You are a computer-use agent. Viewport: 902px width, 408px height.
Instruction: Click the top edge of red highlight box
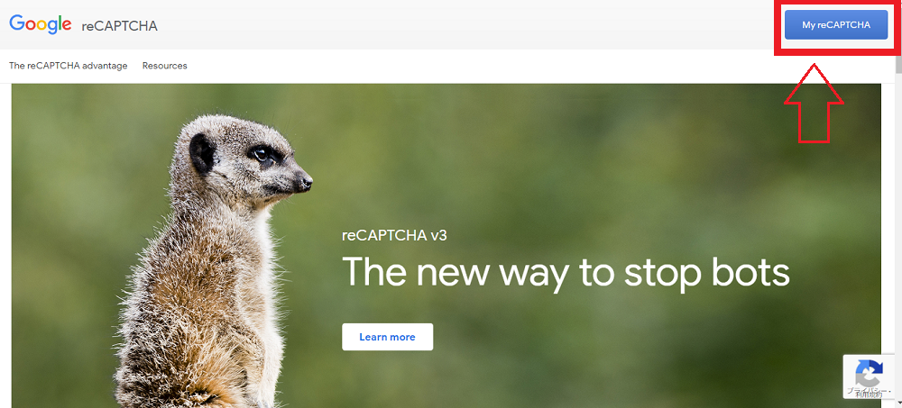837,2
